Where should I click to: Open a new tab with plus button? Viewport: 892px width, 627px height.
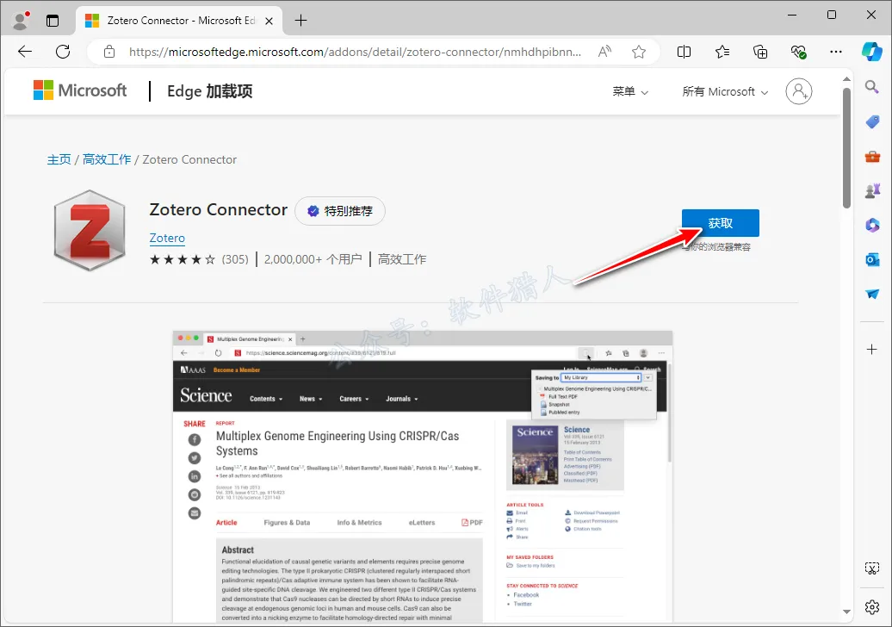pyautogui.click(x=301, y=21)
